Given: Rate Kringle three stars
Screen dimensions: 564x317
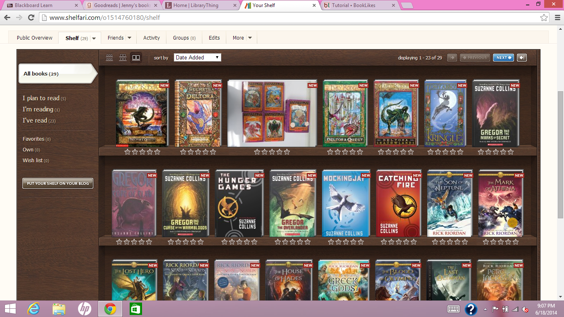Looking at the screenshot, I should click(445, 151).
